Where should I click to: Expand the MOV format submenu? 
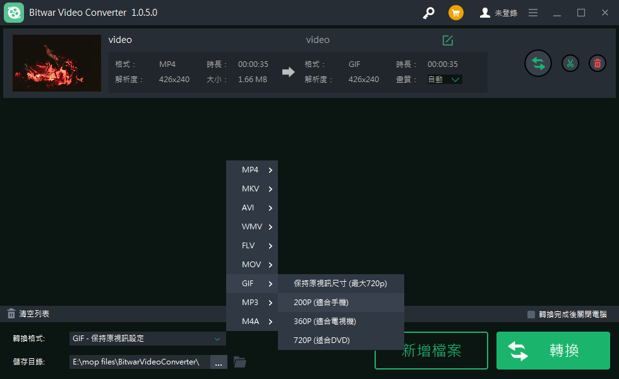click(252, 265)
